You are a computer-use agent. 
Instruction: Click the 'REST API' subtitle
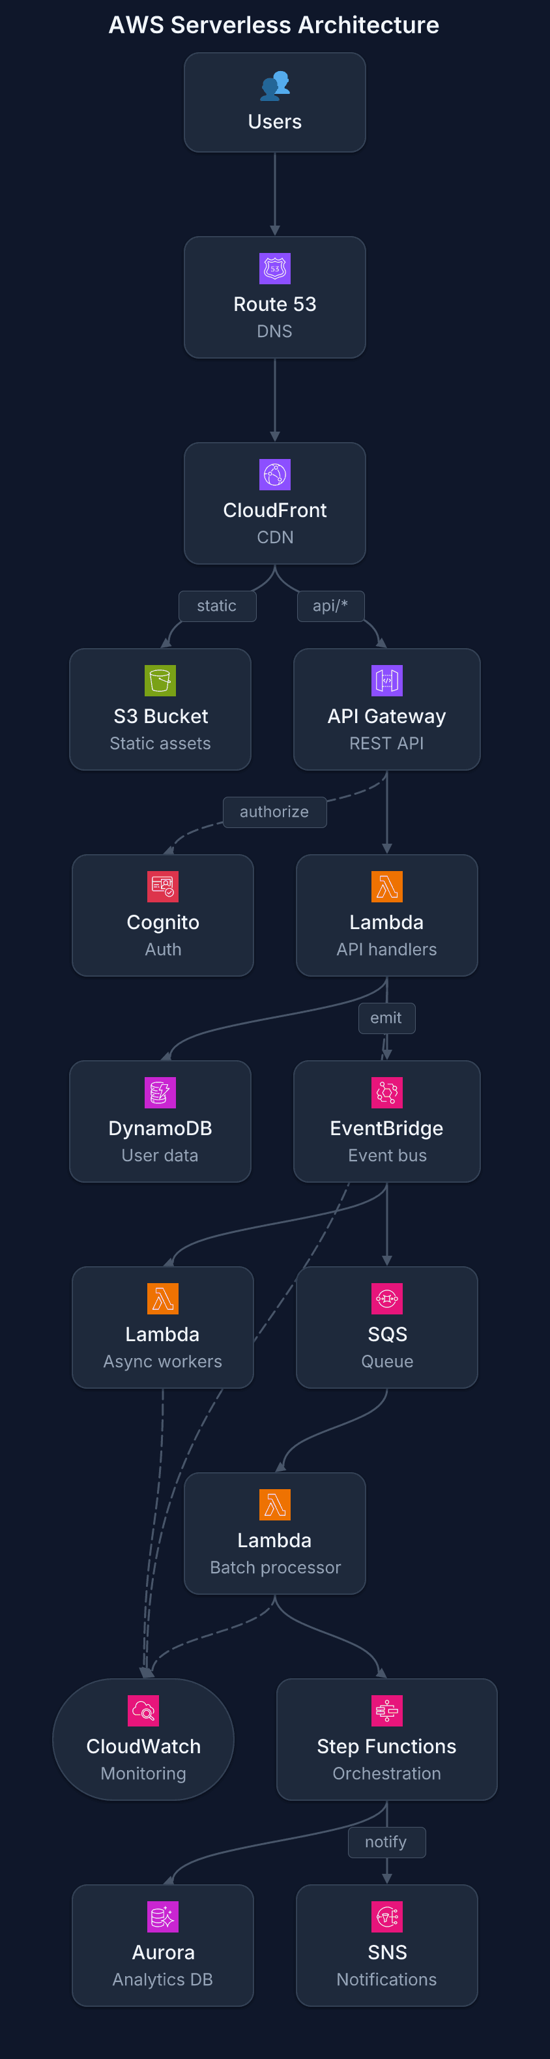click(387, 743)
